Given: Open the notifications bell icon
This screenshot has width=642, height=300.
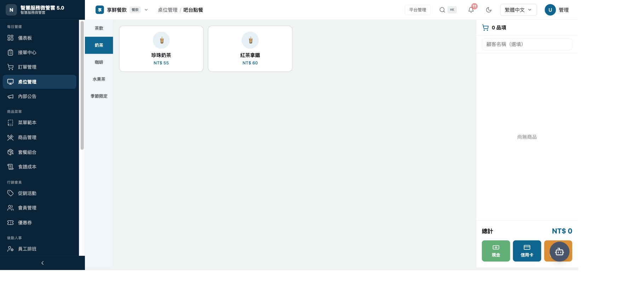Looking at the screenshot, I should tap(471, 10).
